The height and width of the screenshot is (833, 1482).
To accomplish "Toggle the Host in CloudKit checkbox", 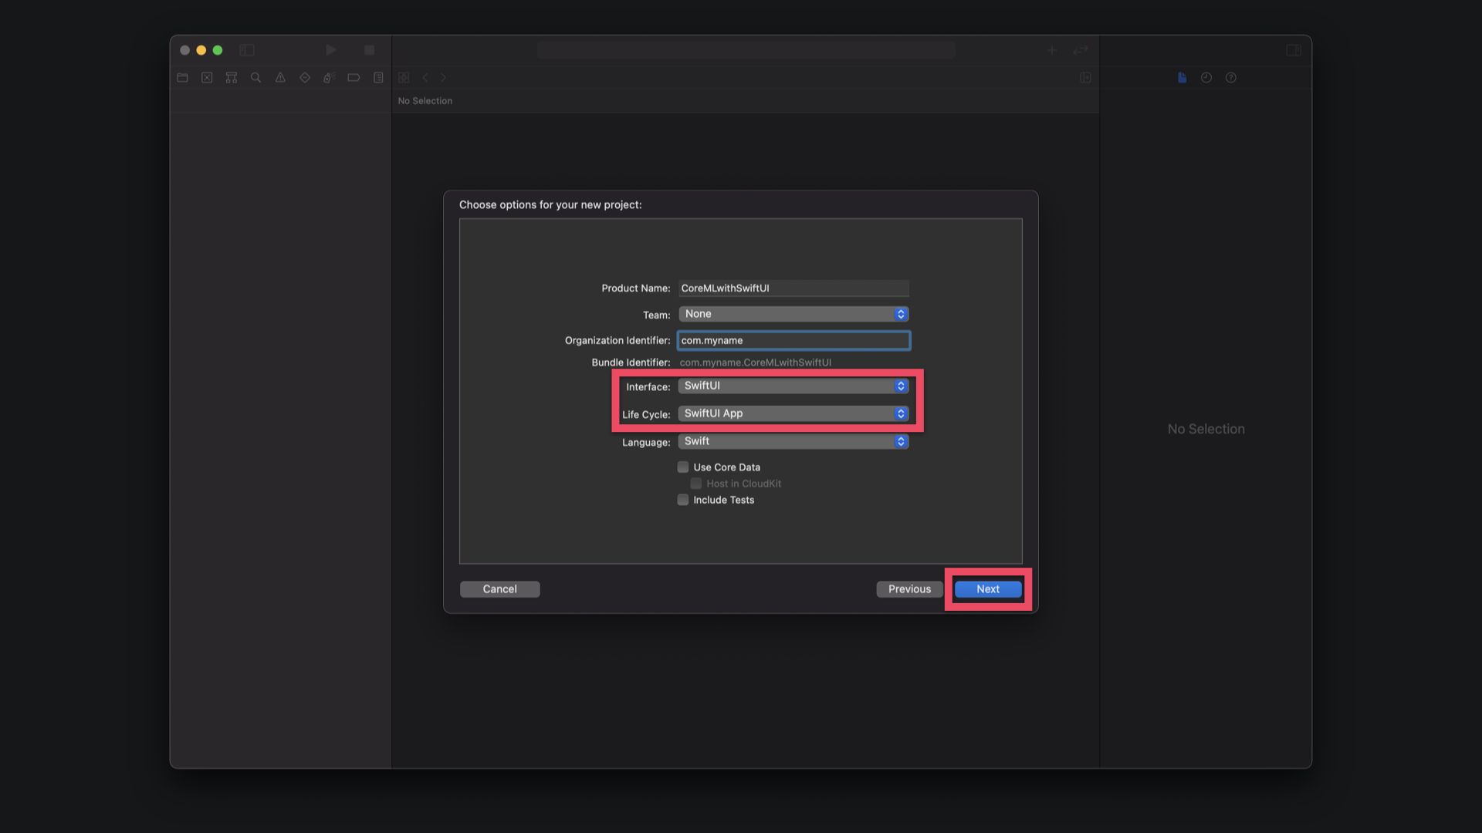I will pos(696,484).
